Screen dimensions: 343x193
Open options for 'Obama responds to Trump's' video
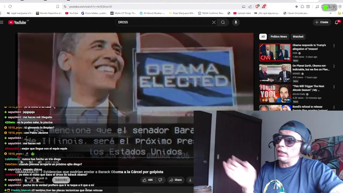pyautogui.click(x=334, y=46)
